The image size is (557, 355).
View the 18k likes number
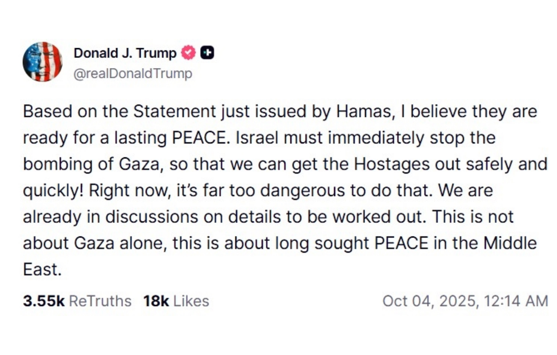coord(156,301)
